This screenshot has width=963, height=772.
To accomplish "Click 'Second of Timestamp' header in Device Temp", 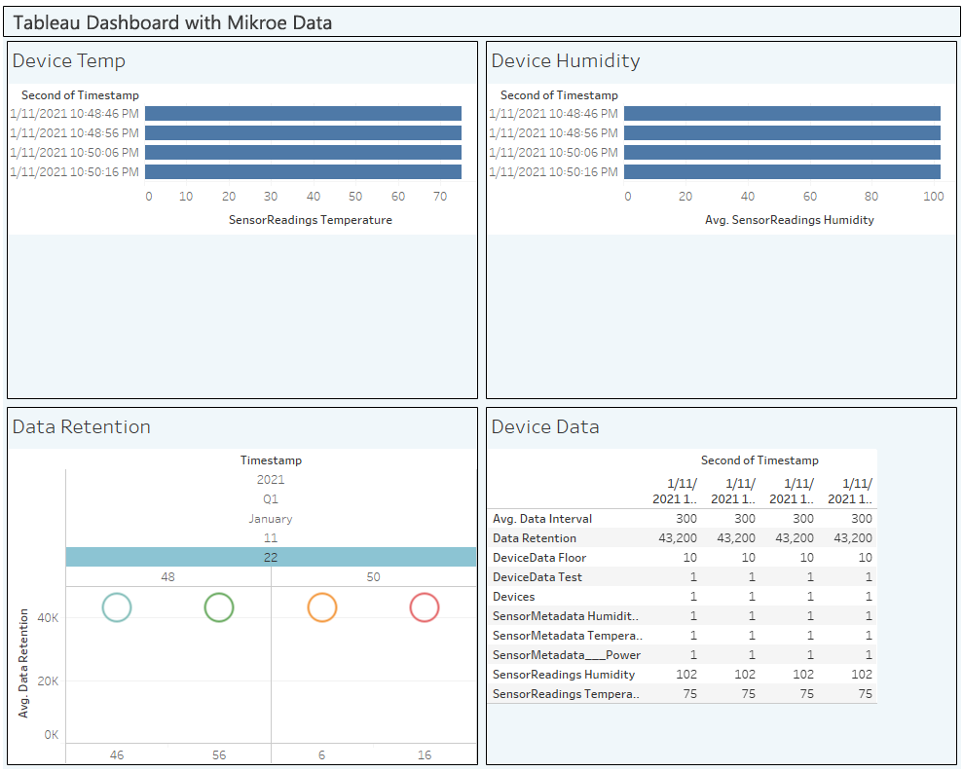I will pyautogui.click(x=81, y=95).
